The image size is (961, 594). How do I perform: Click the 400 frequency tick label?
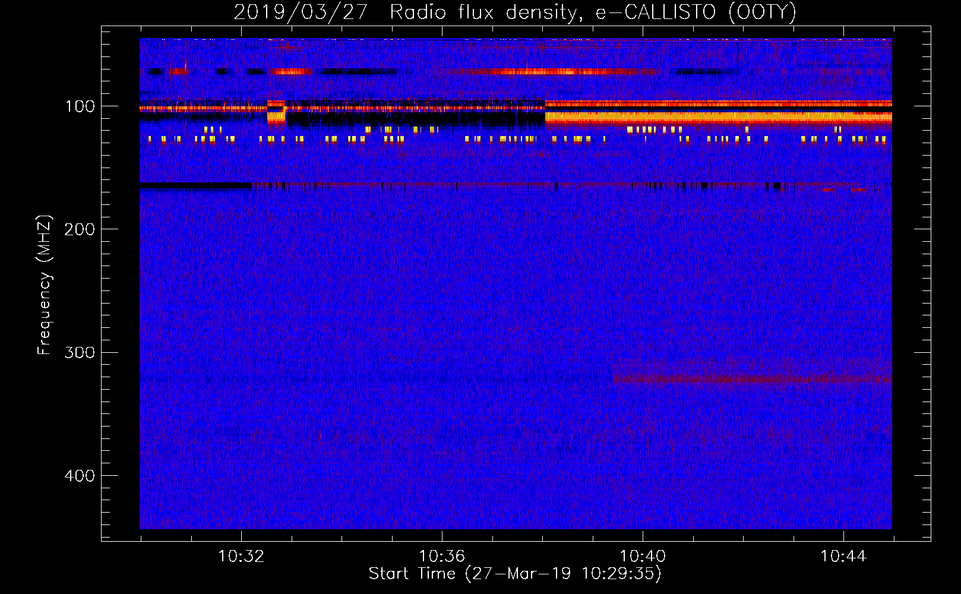click(79, 476)
